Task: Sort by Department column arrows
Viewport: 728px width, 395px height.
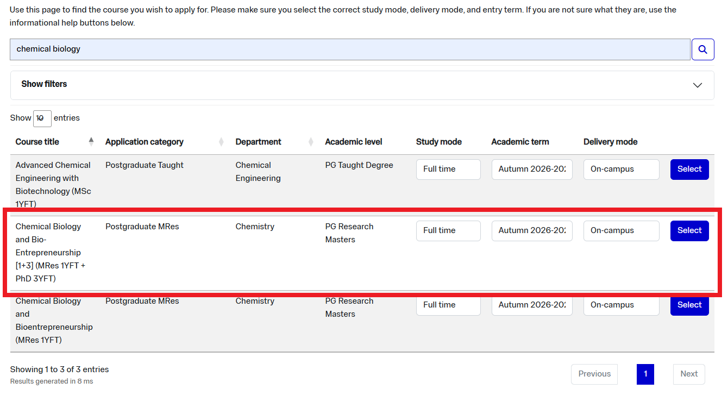Action: (x=311, y=142)
